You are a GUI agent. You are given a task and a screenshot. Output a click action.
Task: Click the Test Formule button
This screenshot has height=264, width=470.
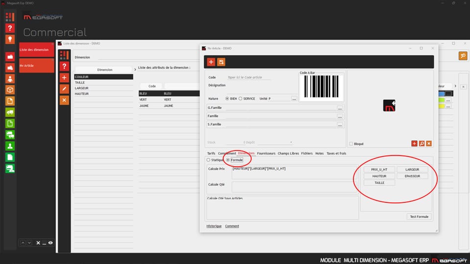coord(419,217)
